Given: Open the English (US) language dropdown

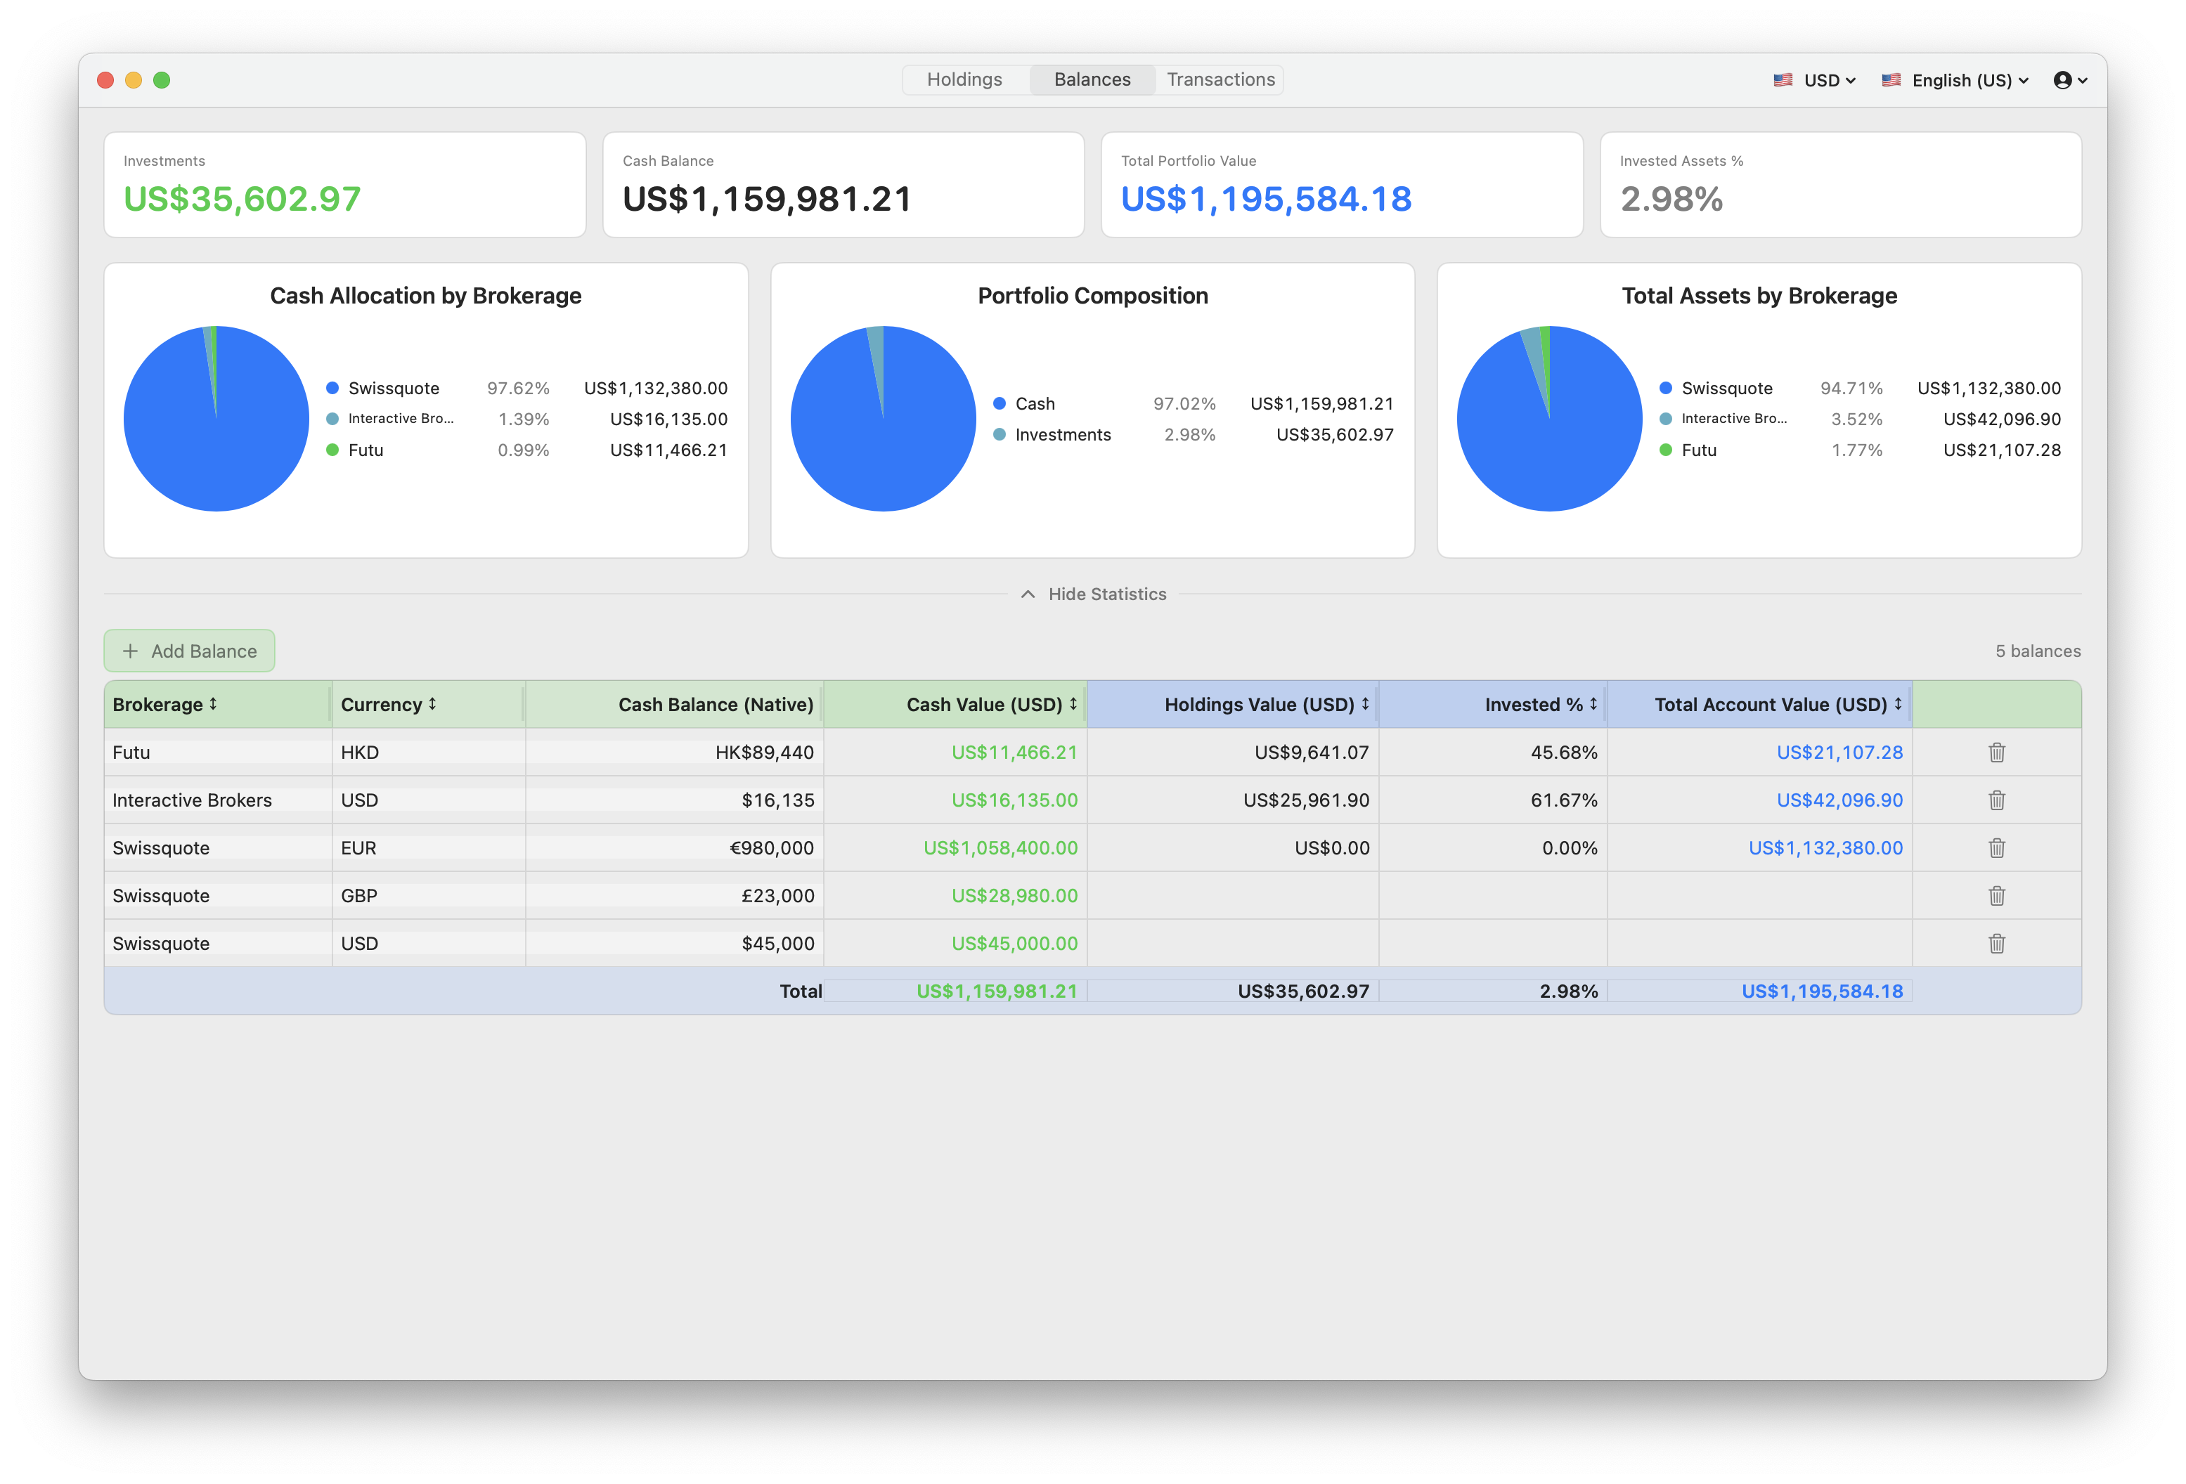Looking at the screenshot, I should pos(1955,80).
